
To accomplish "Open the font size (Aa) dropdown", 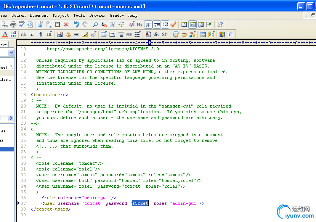I will point(132,24).
